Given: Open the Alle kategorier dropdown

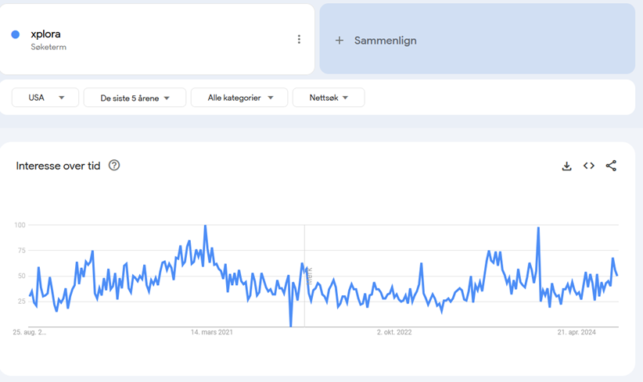Looking at the screenshot, I should [239, 98].
